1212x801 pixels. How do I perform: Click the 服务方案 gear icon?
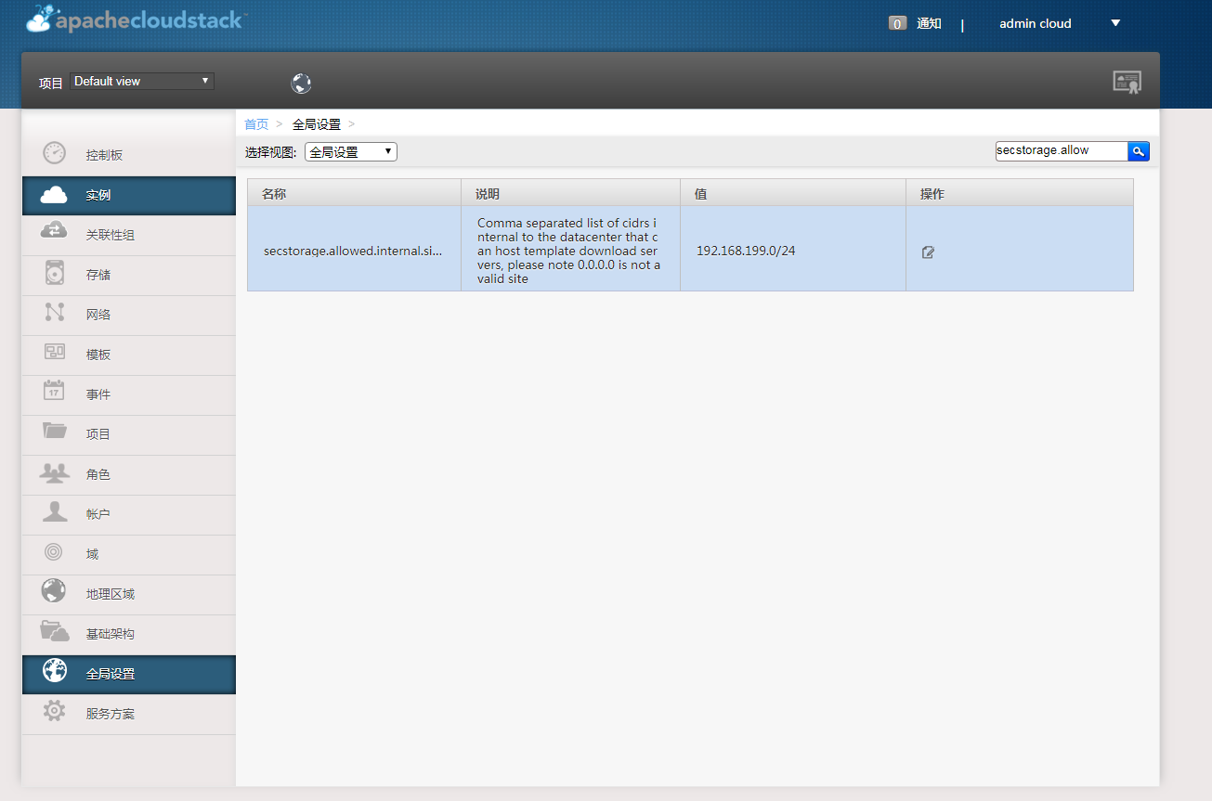54,713
